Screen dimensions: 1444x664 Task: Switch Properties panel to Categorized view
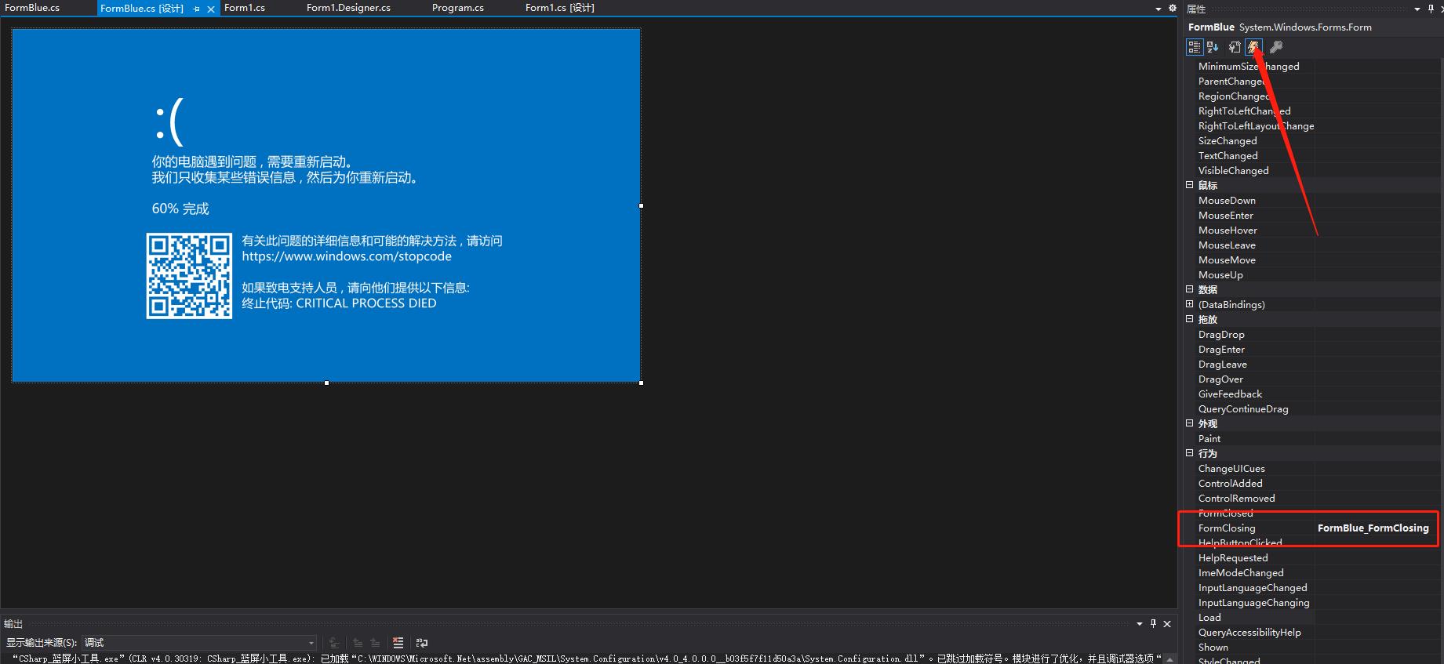1194,47
